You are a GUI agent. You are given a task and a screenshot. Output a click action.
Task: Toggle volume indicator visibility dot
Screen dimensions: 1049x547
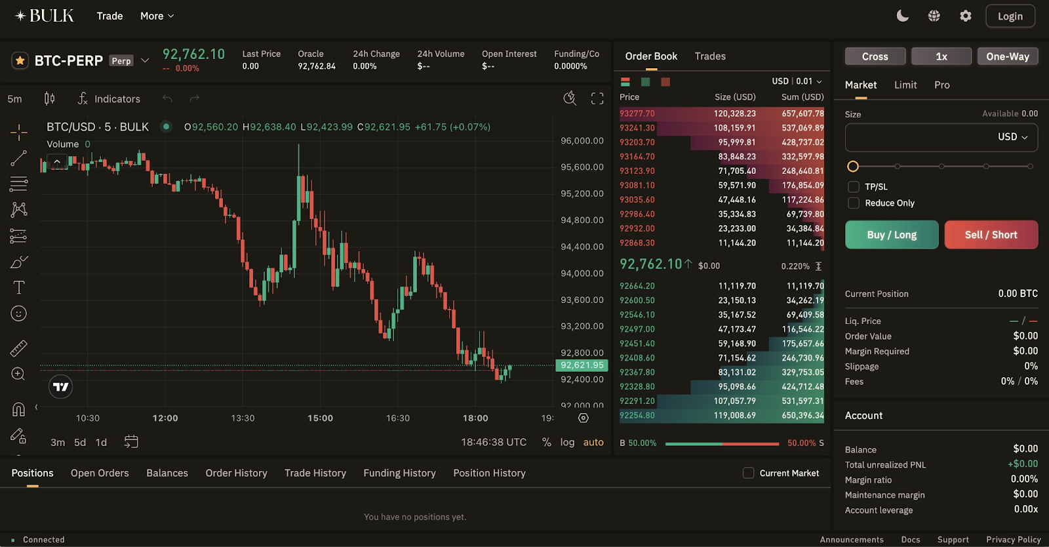click(x=167, y=127)
